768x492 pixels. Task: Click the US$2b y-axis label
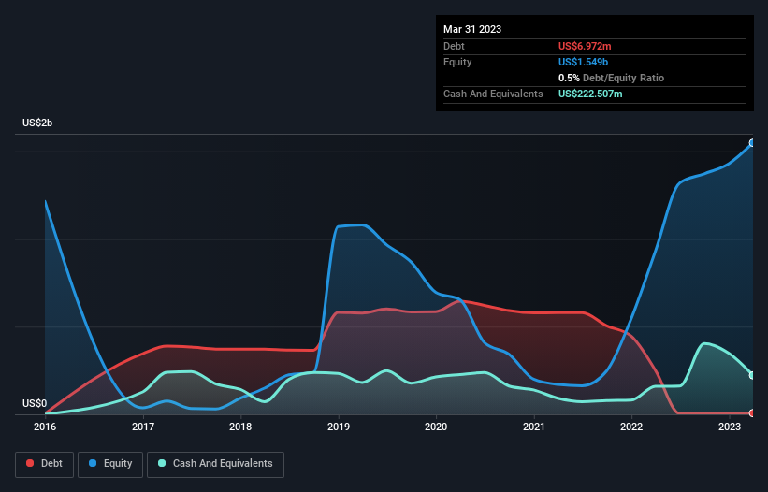pos(37,123)
